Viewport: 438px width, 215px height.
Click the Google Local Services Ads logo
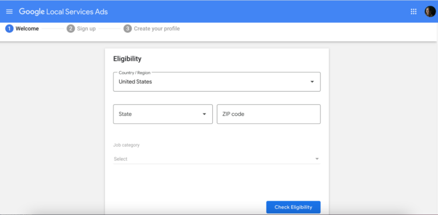[x=63, y=12]
